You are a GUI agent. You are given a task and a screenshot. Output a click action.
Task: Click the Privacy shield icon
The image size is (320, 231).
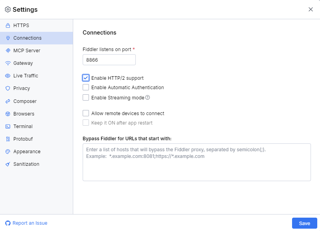(9, 88)
